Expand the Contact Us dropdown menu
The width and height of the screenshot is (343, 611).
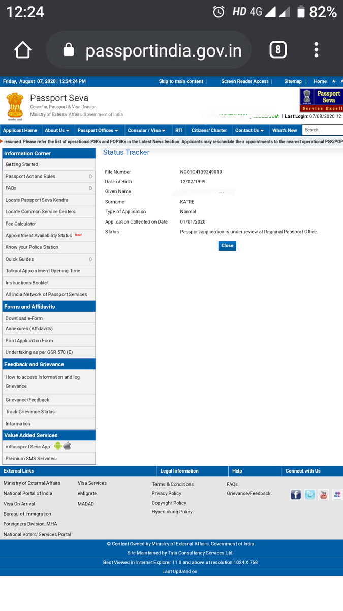(x=249, y=130)
